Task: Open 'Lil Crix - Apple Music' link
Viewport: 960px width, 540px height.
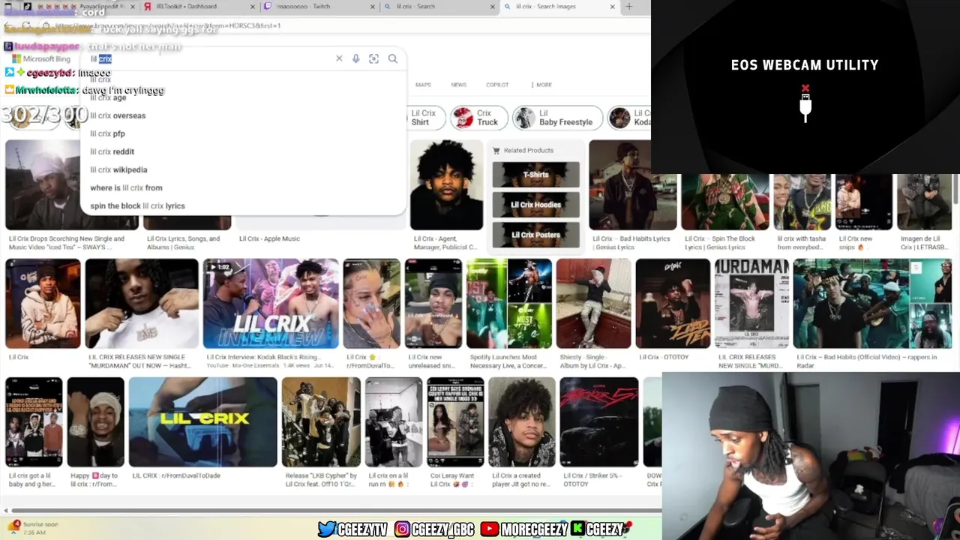Action: coord(269,238)
